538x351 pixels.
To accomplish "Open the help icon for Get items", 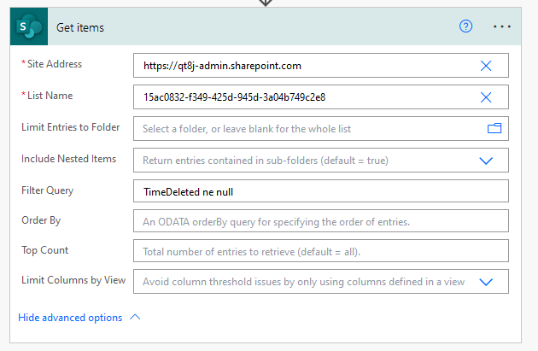I will pos(465,26).
